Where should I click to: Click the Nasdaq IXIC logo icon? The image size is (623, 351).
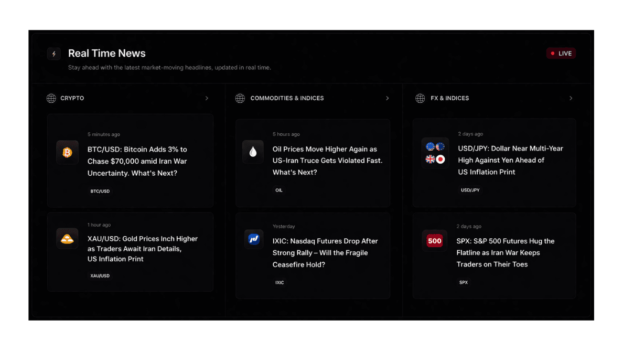pyautogui.click(x=253, y=239)
